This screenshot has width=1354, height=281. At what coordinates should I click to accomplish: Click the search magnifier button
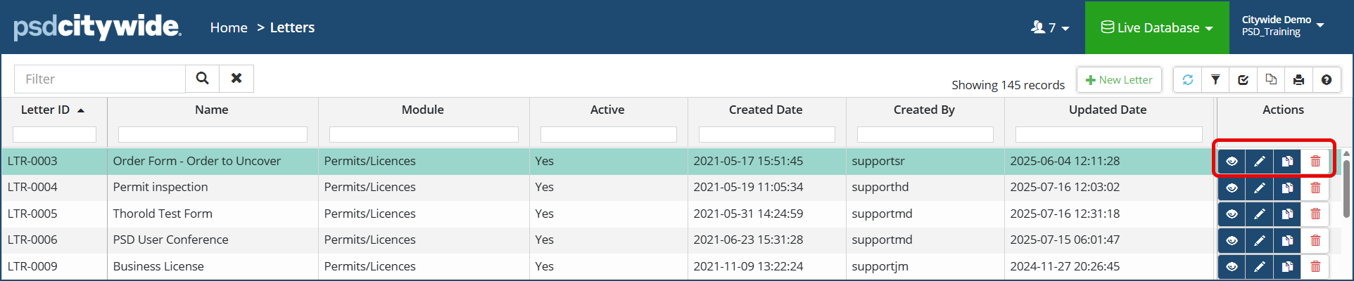pyautogui.click(x=202, y=79)
